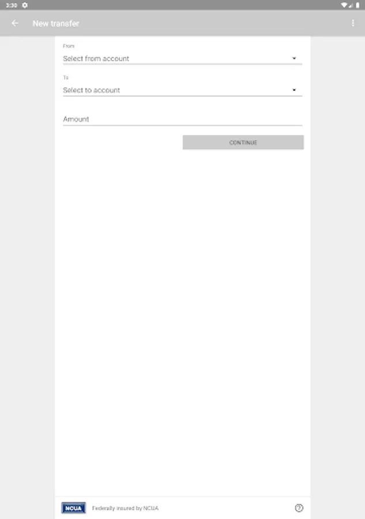Tap the question mark help icon
The height and width of the screenshot is (519, 365).
[299, 507]
